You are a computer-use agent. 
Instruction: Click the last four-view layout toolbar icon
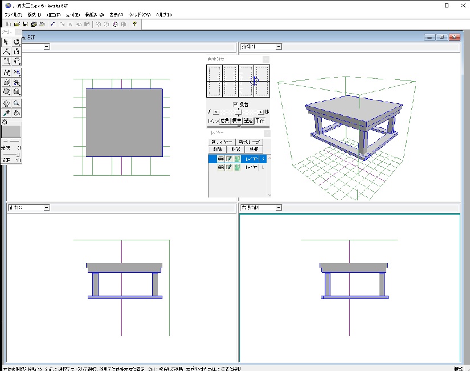124,25
